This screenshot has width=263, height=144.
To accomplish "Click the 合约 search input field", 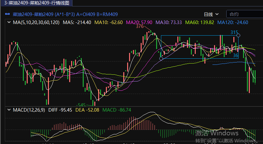I will (x=244, y=14).
